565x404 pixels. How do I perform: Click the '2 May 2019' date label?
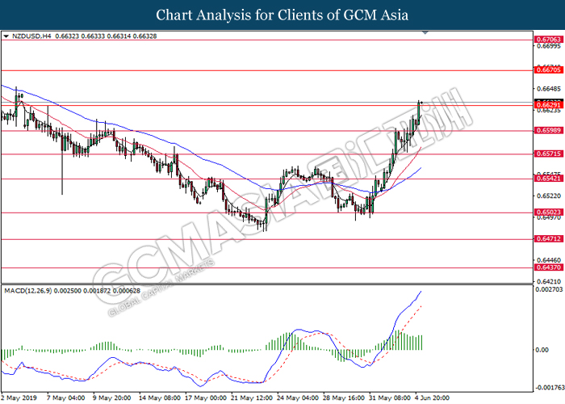(x=20, y=398)
